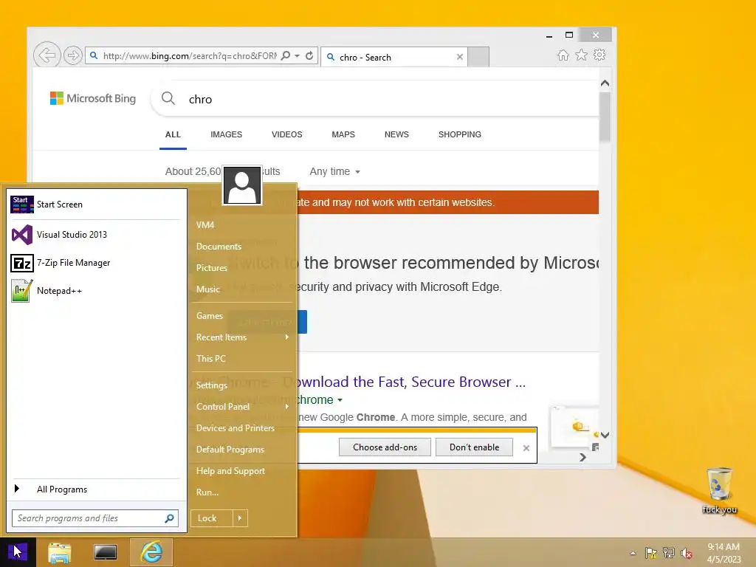Open the Favorites star icon
This screenshot has width=756, height=567.
point(582,55)
